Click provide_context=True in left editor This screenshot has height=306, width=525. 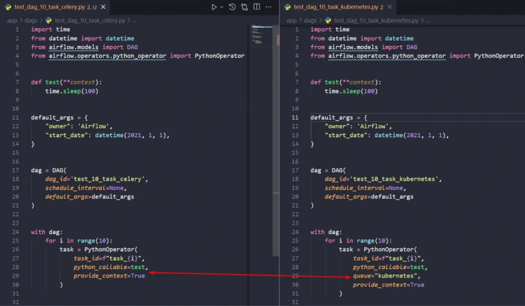click(109, 276)
